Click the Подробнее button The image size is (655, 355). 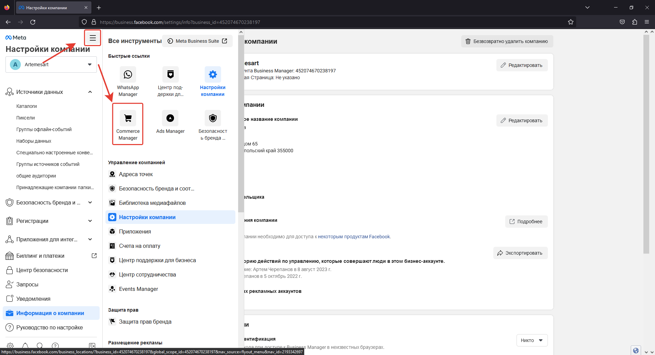tap(526, 222)
